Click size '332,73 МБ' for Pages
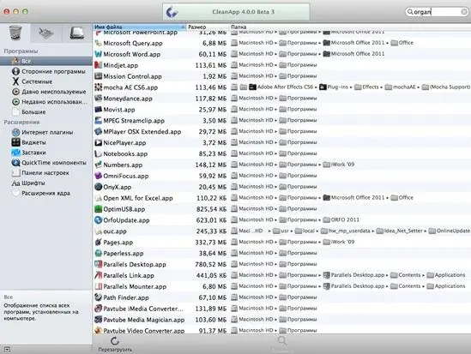 click(211, 243)
